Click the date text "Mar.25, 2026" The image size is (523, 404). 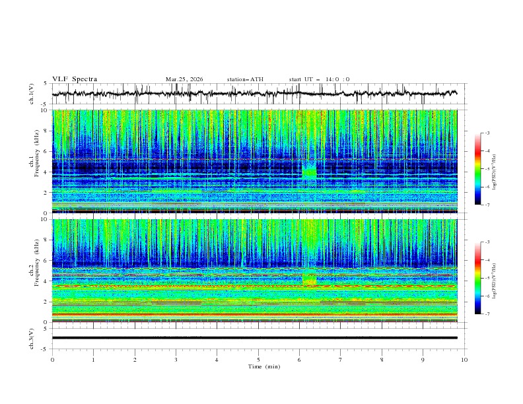(x=184, y=79)
